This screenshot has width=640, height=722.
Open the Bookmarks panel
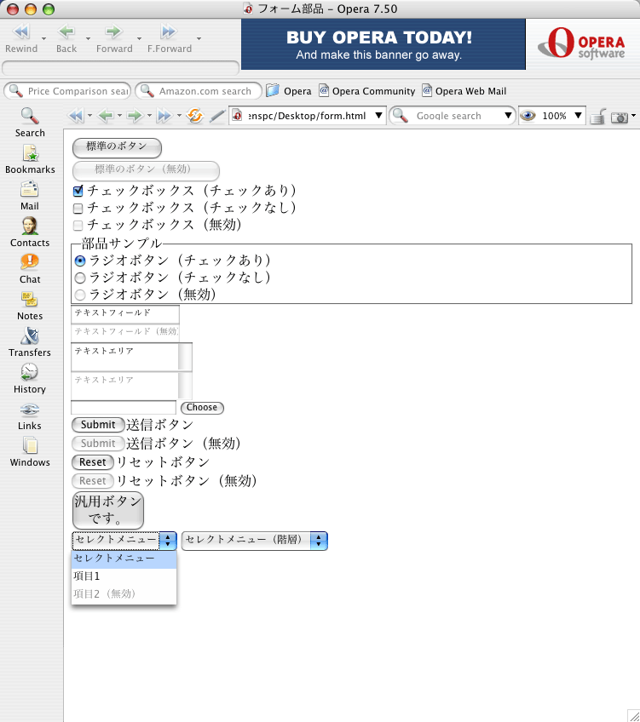(x=30, y=159)
